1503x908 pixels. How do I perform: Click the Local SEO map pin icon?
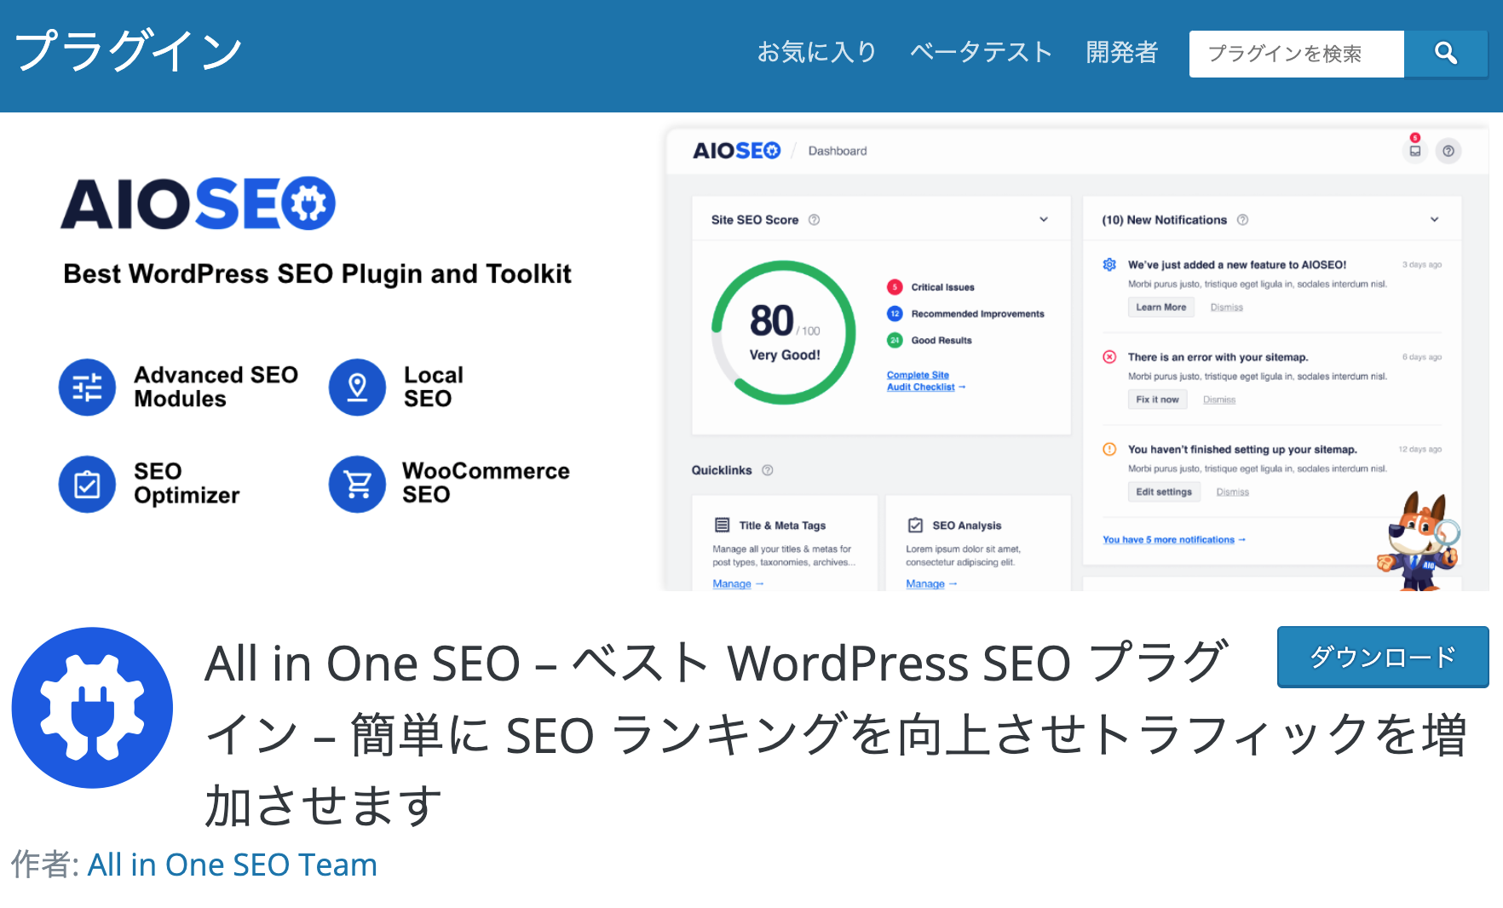pos(357,387)
